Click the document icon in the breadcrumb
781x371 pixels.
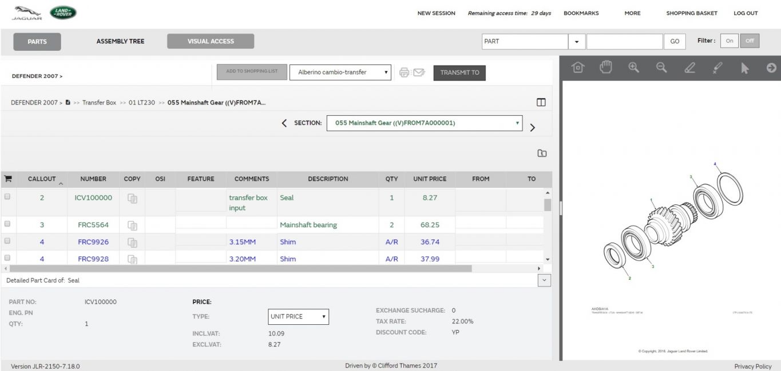pos(68,102)
